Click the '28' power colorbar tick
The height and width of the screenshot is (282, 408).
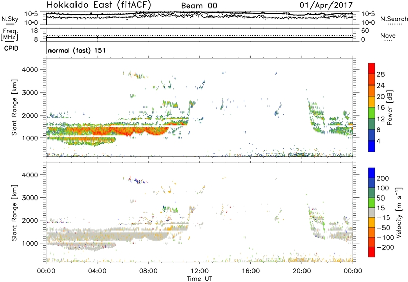380,74
